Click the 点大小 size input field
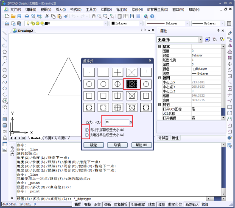235x208 pixels. (x=117, y=122)
